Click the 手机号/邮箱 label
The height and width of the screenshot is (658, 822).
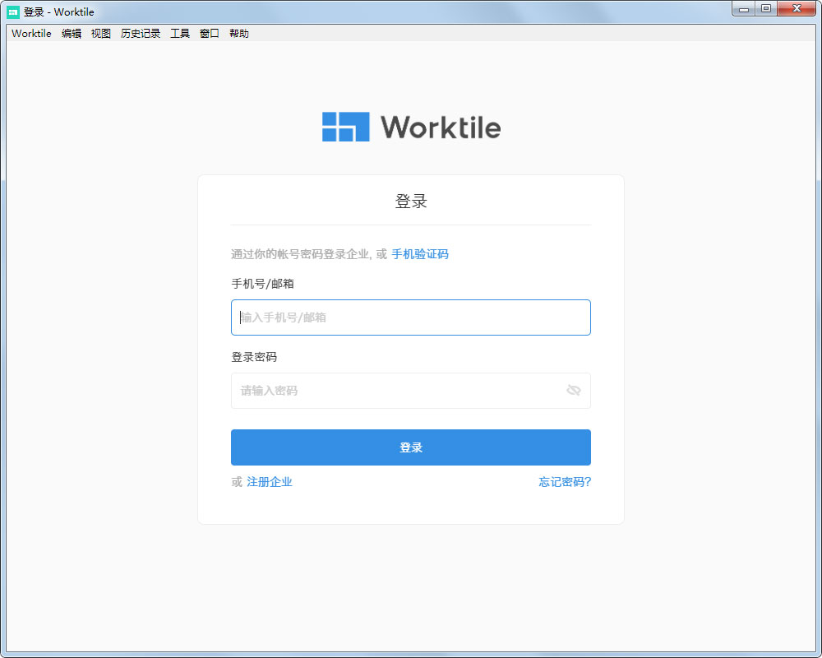click(x=263, y=284)
